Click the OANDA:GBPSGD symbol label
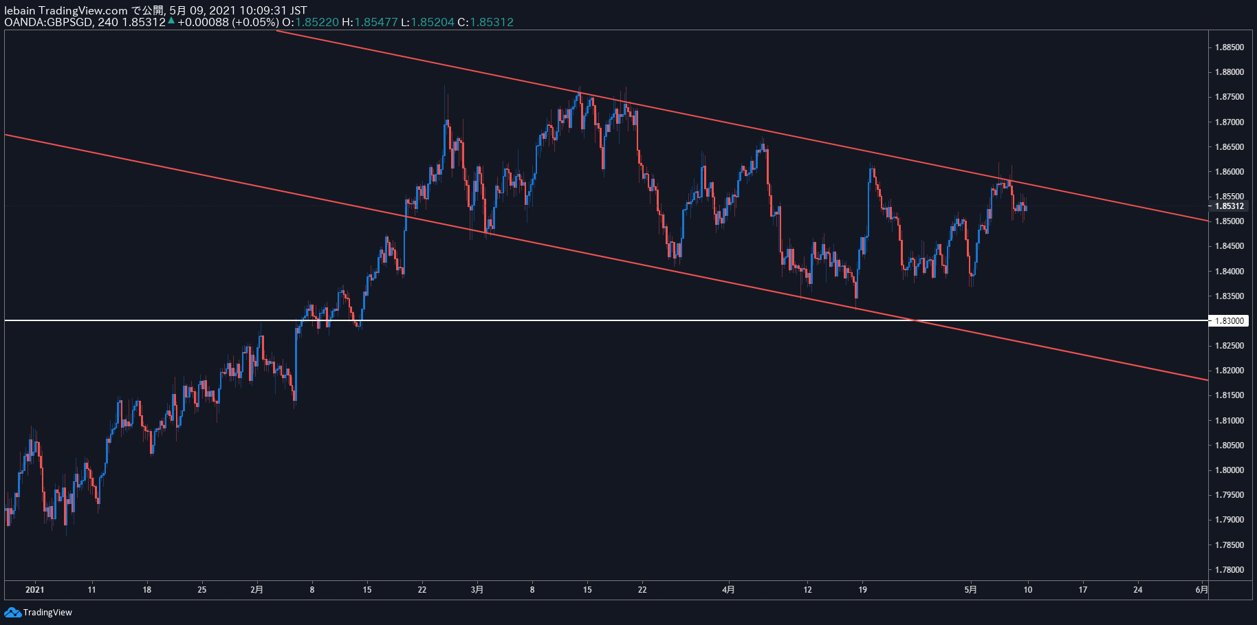Screen dimensions: 1257x625 (x=49, y=22)
